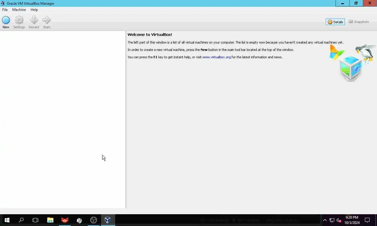
Task: Click the taskbar Search magnifier icon
Action: point(21,220)
